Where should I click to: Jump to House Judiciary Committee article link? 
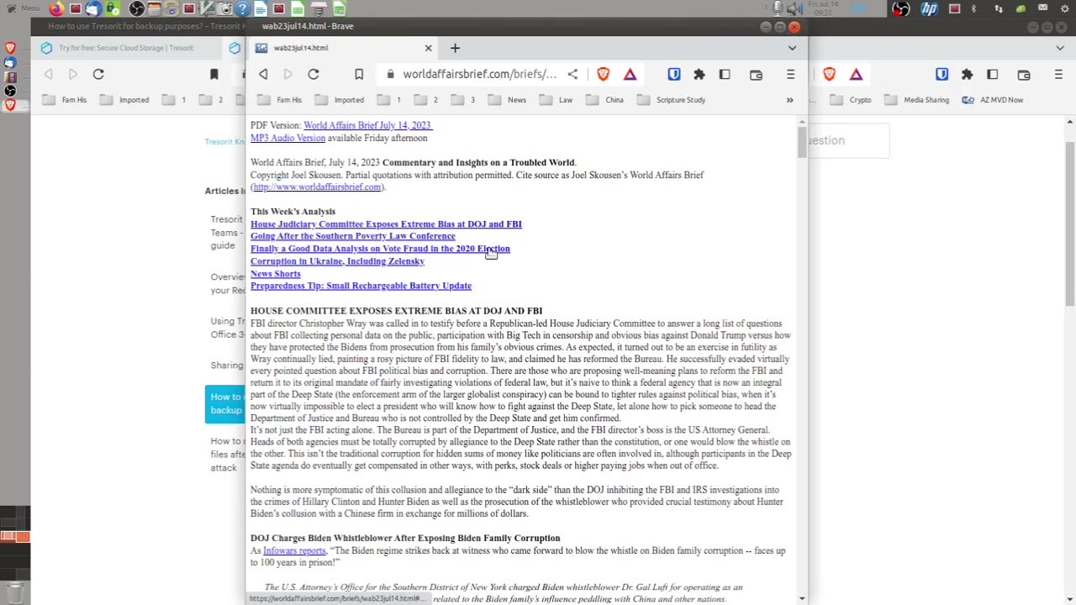pos(386,224)
